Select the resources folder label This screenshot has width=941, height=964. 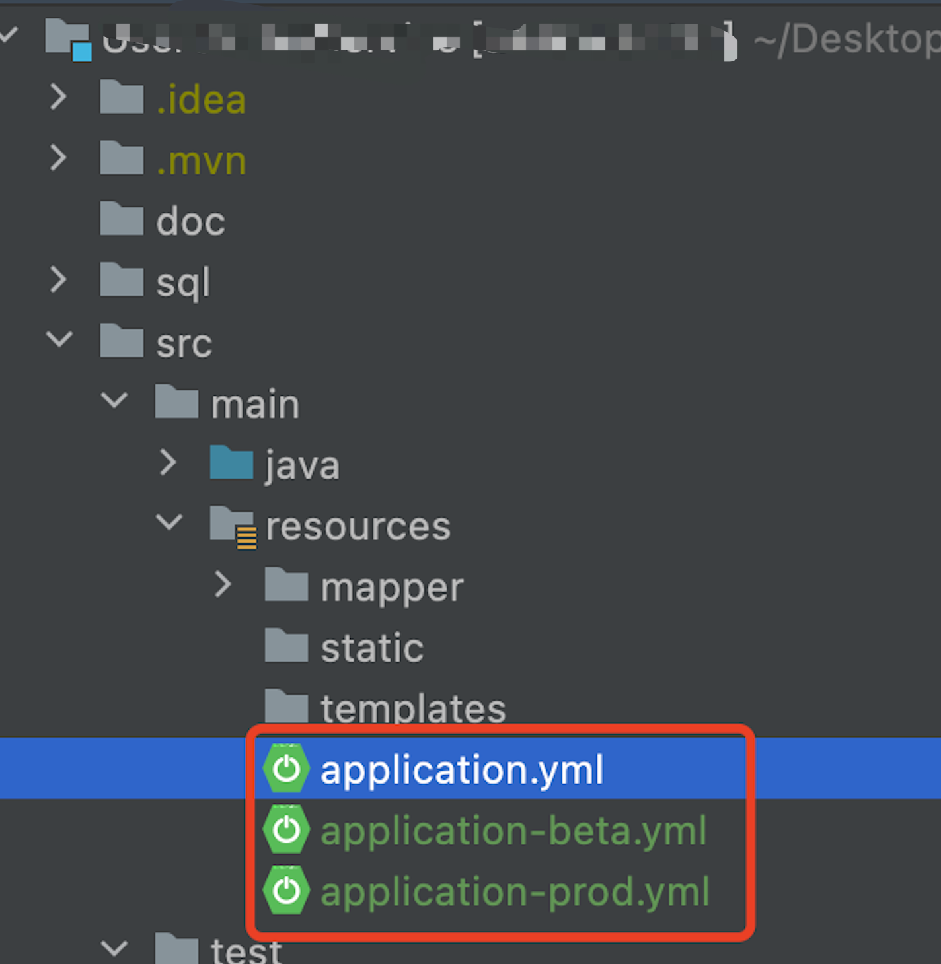tap(358, 527)
